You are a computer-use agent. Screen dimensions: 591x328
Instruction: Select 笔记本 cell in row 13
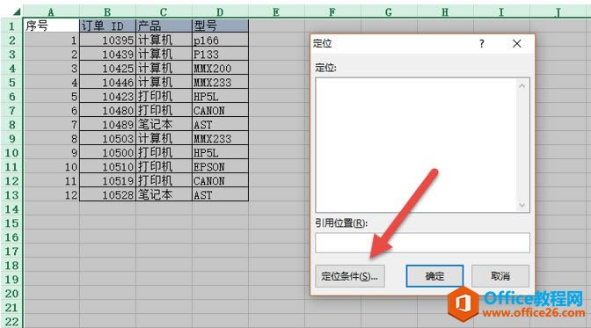pyautogui.click(x=164, y=195)
